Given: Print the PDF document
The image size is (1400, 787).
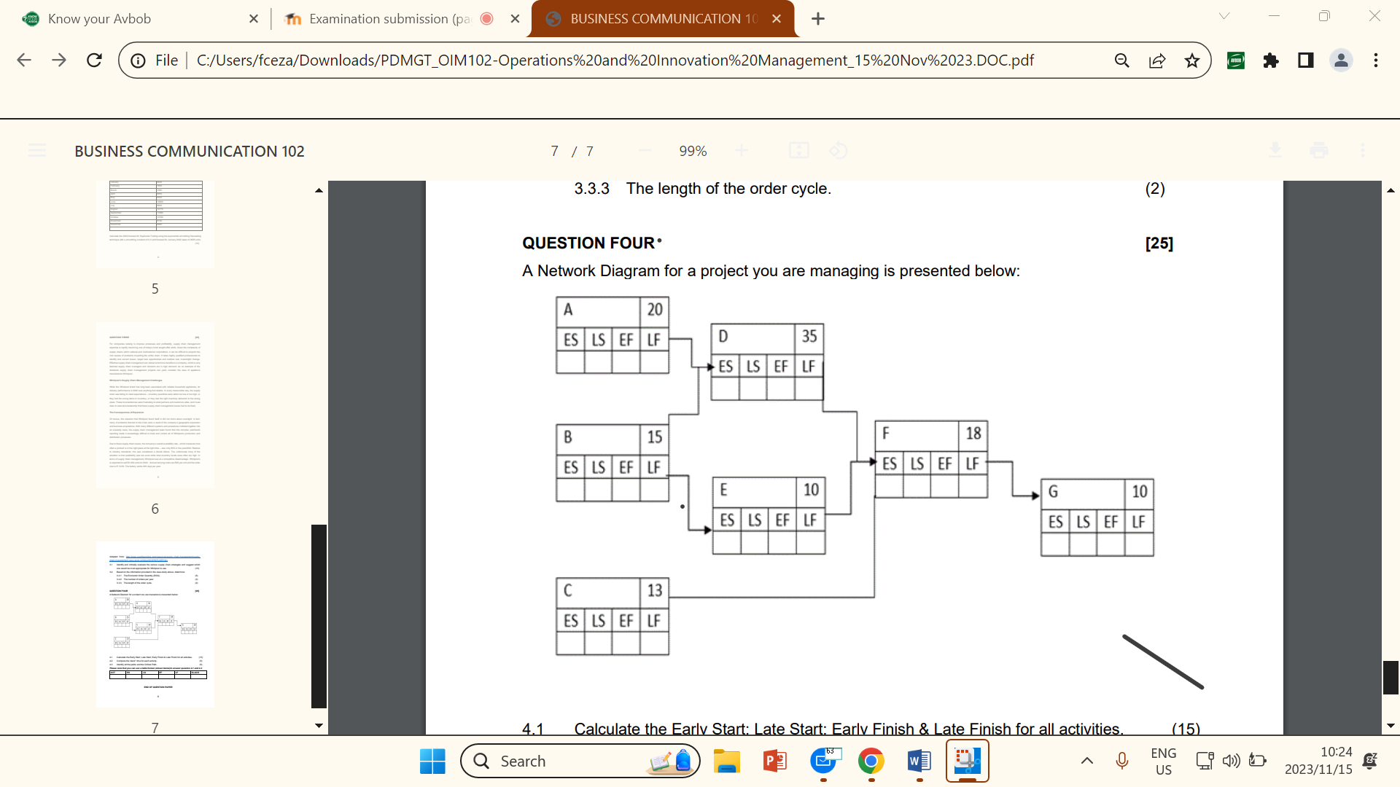Looking at the screenshot, I should point(1318,151).
